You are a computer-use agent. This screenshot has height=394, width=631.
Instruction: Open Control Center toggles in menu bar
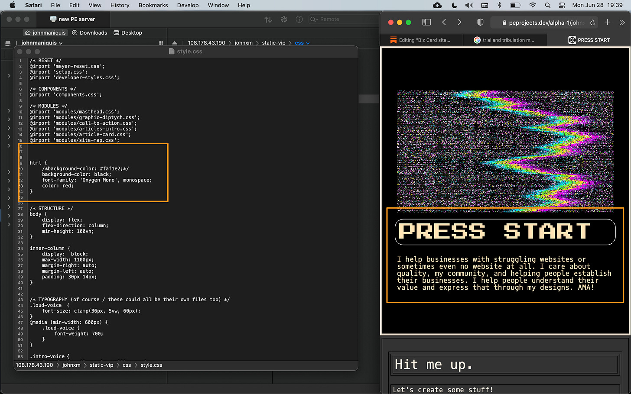(562, 5)
